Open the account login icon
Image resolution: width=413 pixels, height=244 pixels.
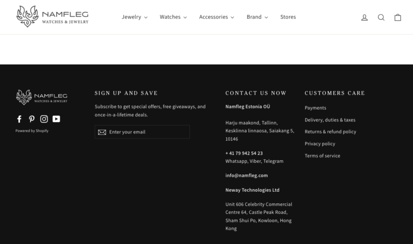pyautogui.click(x=364, y=17)
